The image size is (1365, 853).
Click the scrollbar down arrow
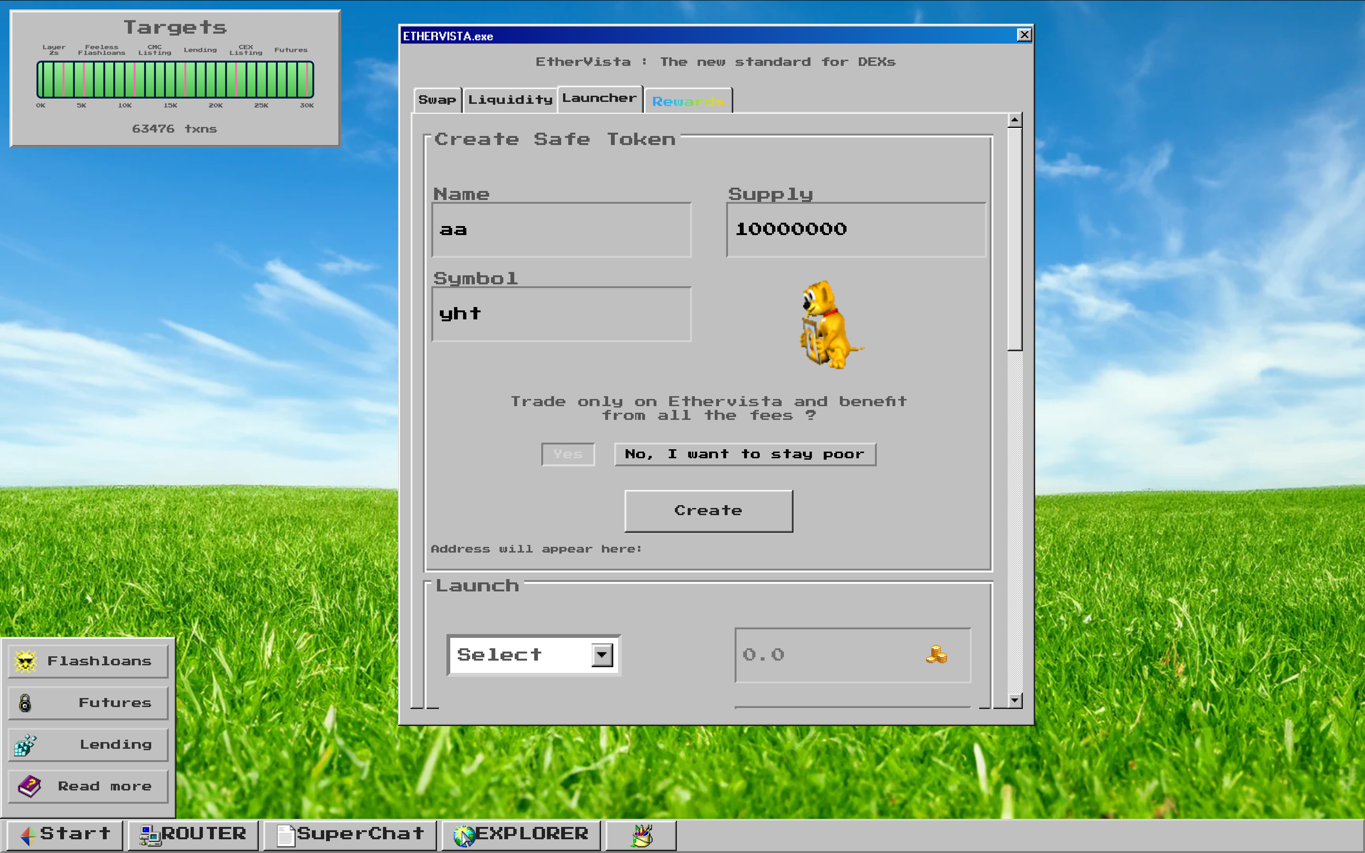pos(1015,700)
